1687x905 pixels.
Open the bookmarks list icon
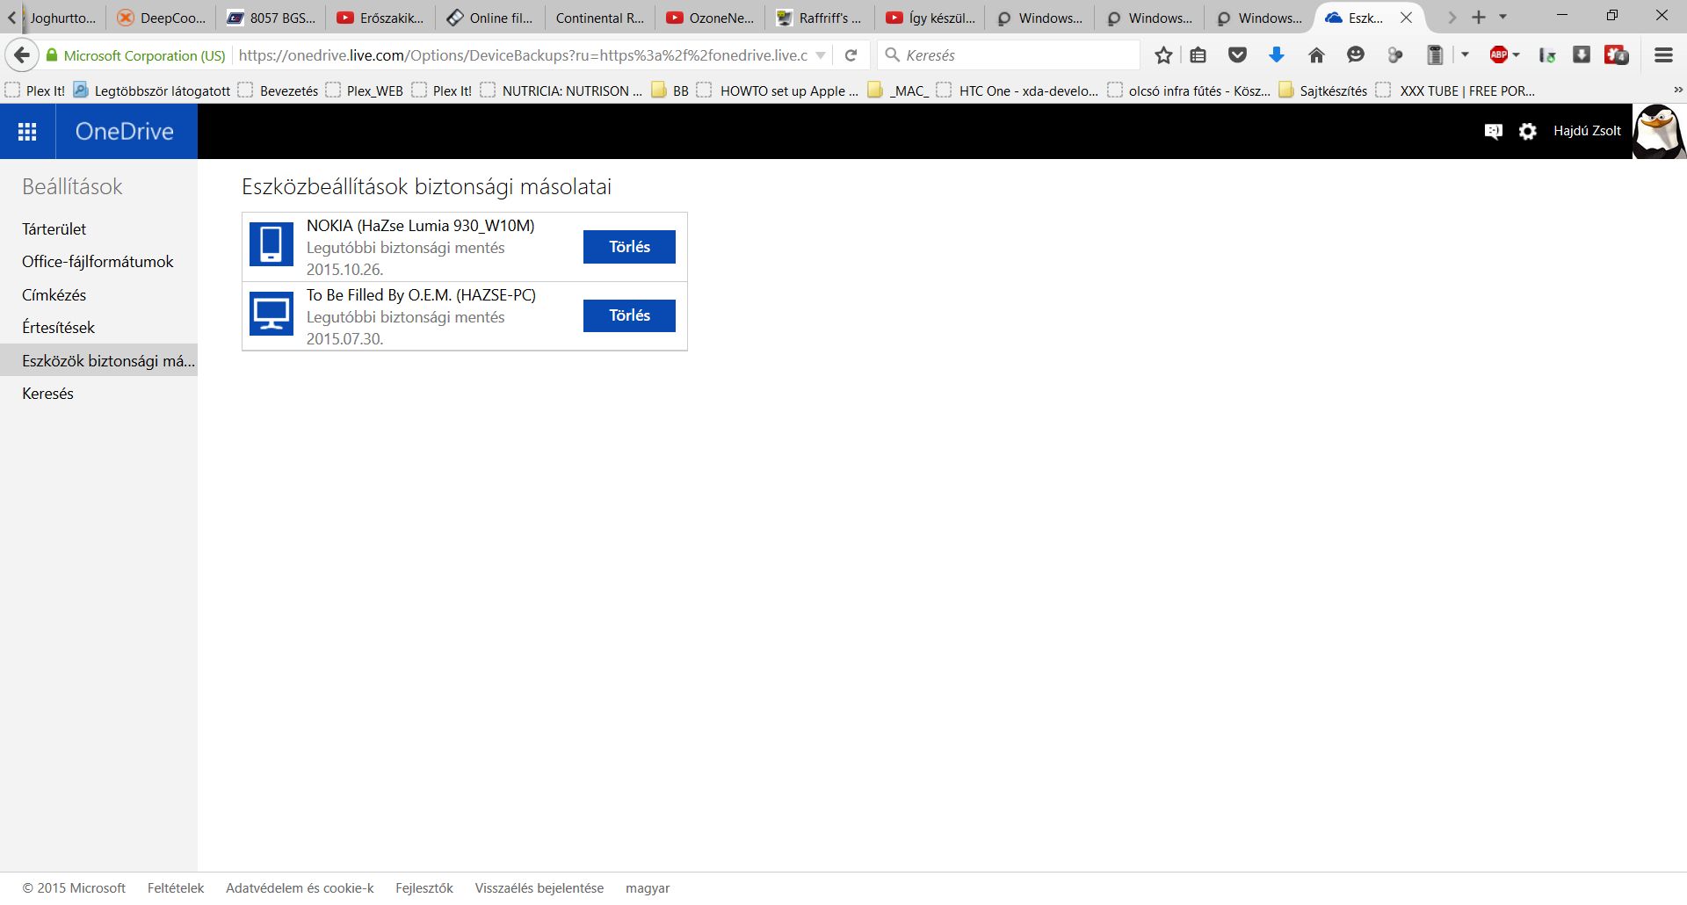tap(1198, 55)
